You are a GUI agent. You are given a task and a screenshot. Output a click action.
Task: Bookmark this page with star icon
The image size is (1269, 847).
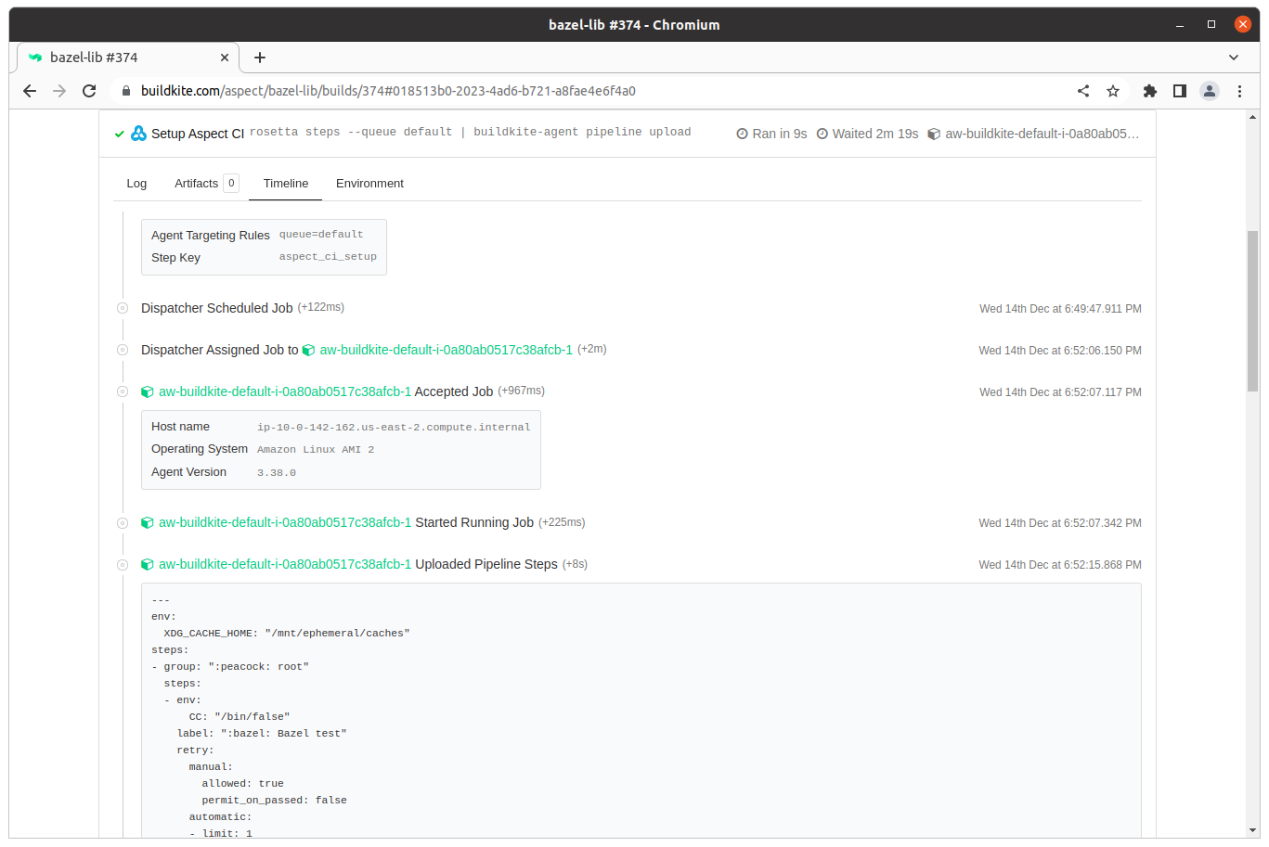1113,91
